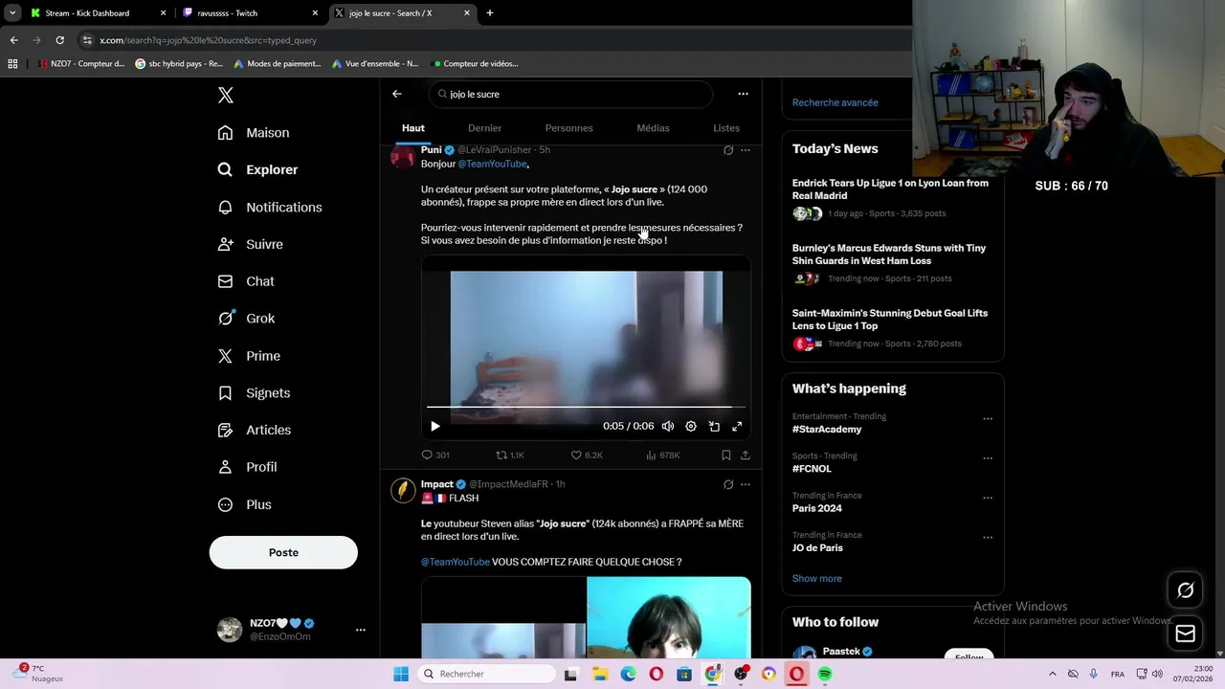Switch to ravusssss - Twitch tab
Image resolution: width=1225 pixels, height=689 pixels.
[250, 13]
